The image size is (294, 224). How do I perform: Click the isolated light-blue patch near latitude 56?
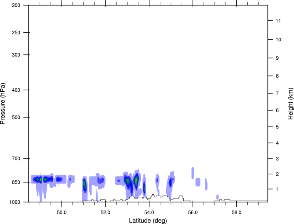point(193,173)
